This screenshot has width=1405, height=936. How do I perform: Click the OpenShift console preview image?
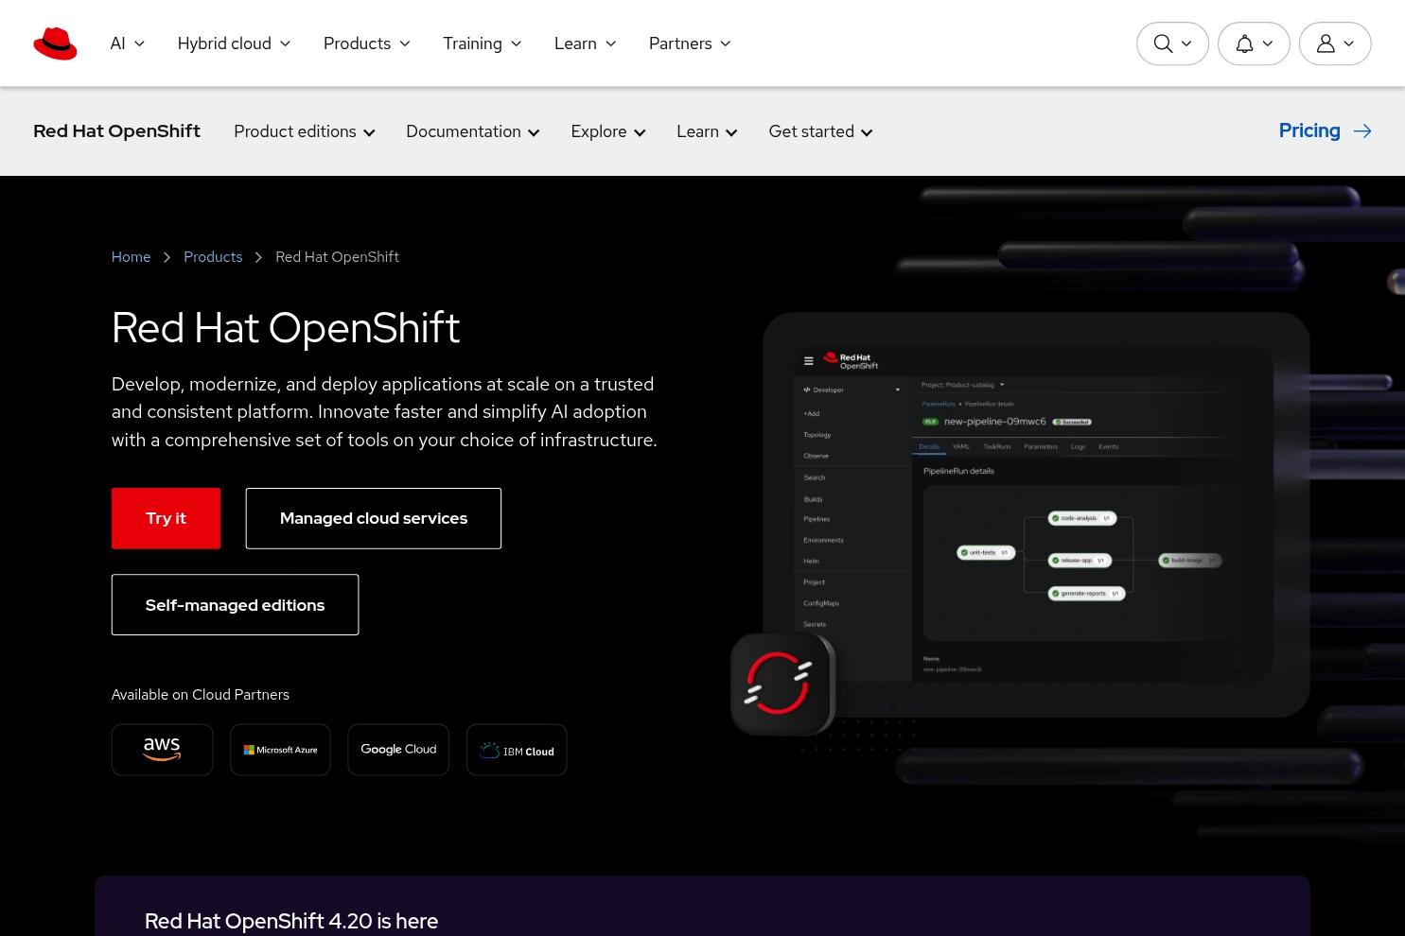point(1036,514)
